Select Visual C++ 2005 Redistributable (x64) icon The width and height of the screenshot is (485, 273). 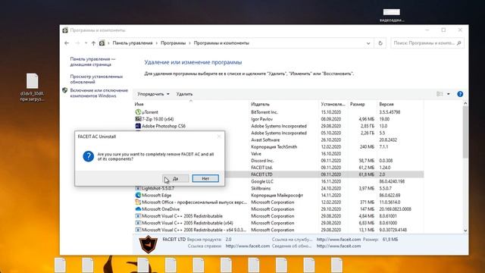point(138,223)
